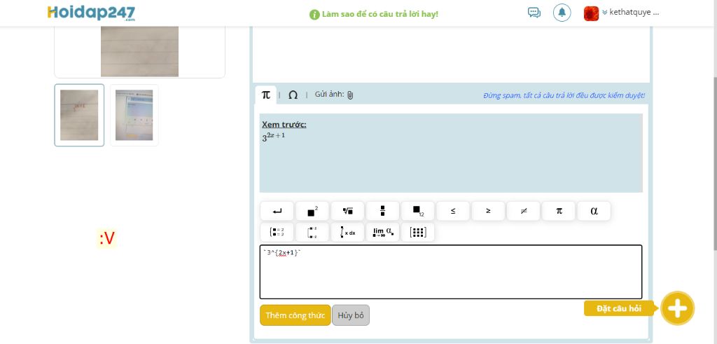Insert square root template
The height and width of the screenshot is (344, 717).
tap(347, 211)
